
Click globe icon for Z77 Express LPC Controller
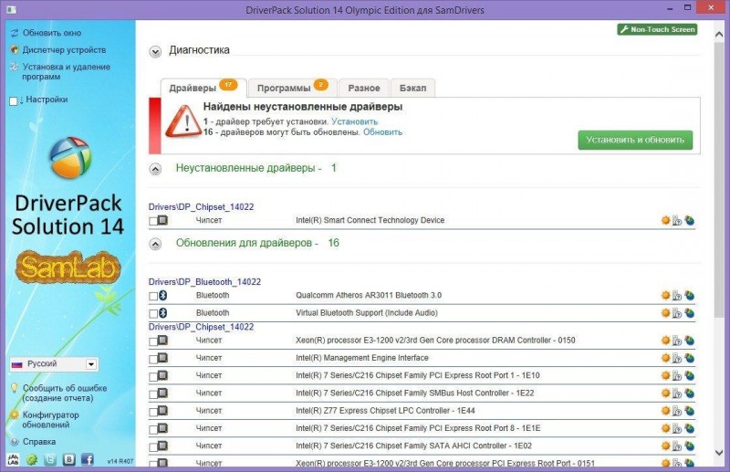point(690,411)
